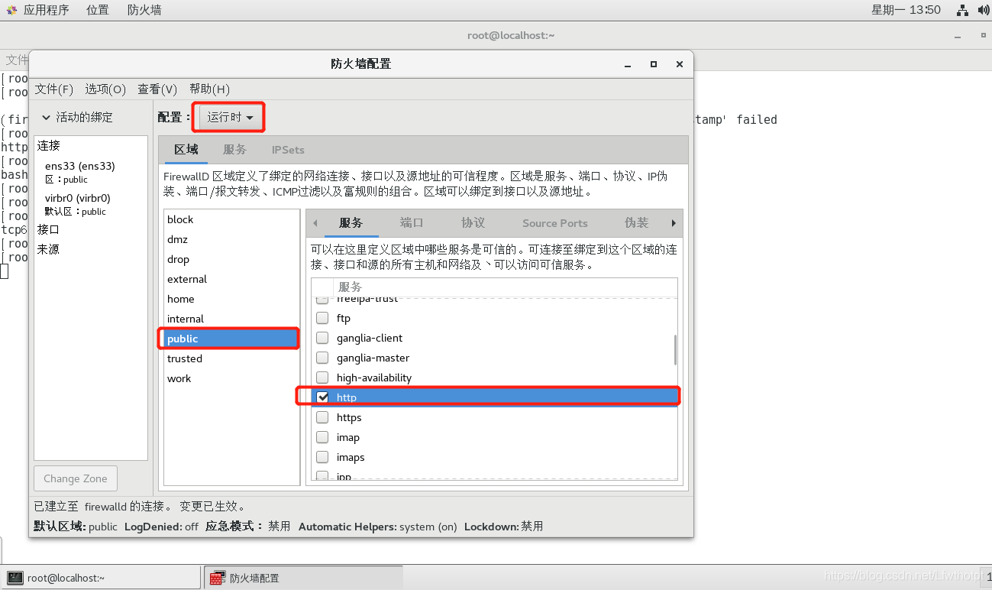Enable the ganglia-client service checkbox
Screen dimensions: 992x590
322,338
